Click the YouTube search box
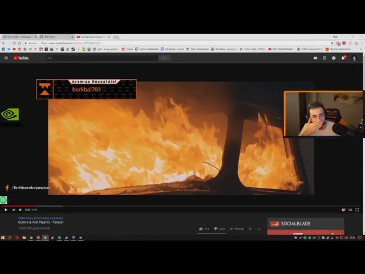 click(102, 58)
